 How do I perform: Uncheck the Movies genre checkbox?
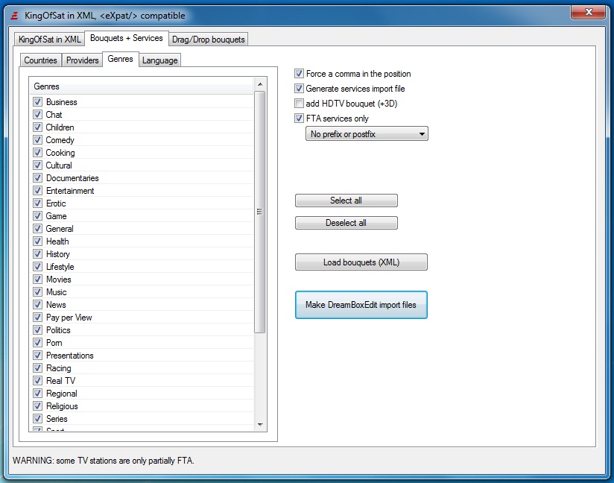tap(37, 280)
